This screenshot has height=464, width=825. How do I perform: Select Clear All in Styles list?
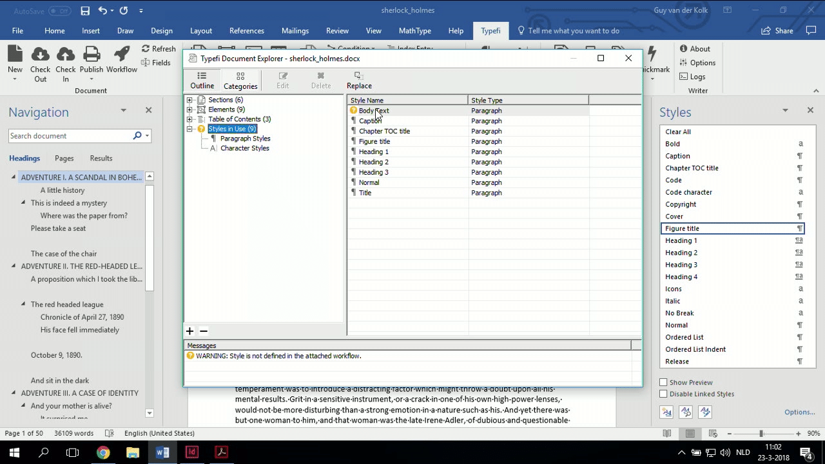[733, 131]
